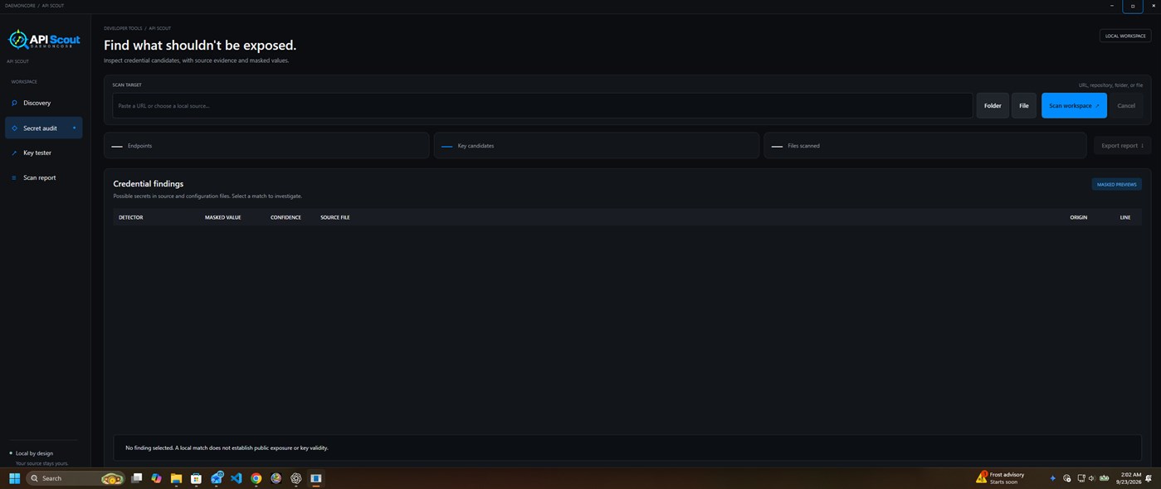Viewport: 1161px width, 489px height.
Task: Open network settings from the system tray
Action: click(1081, 478)
